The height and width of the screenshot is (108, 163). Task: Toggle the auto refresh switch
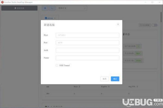point(154,25)
